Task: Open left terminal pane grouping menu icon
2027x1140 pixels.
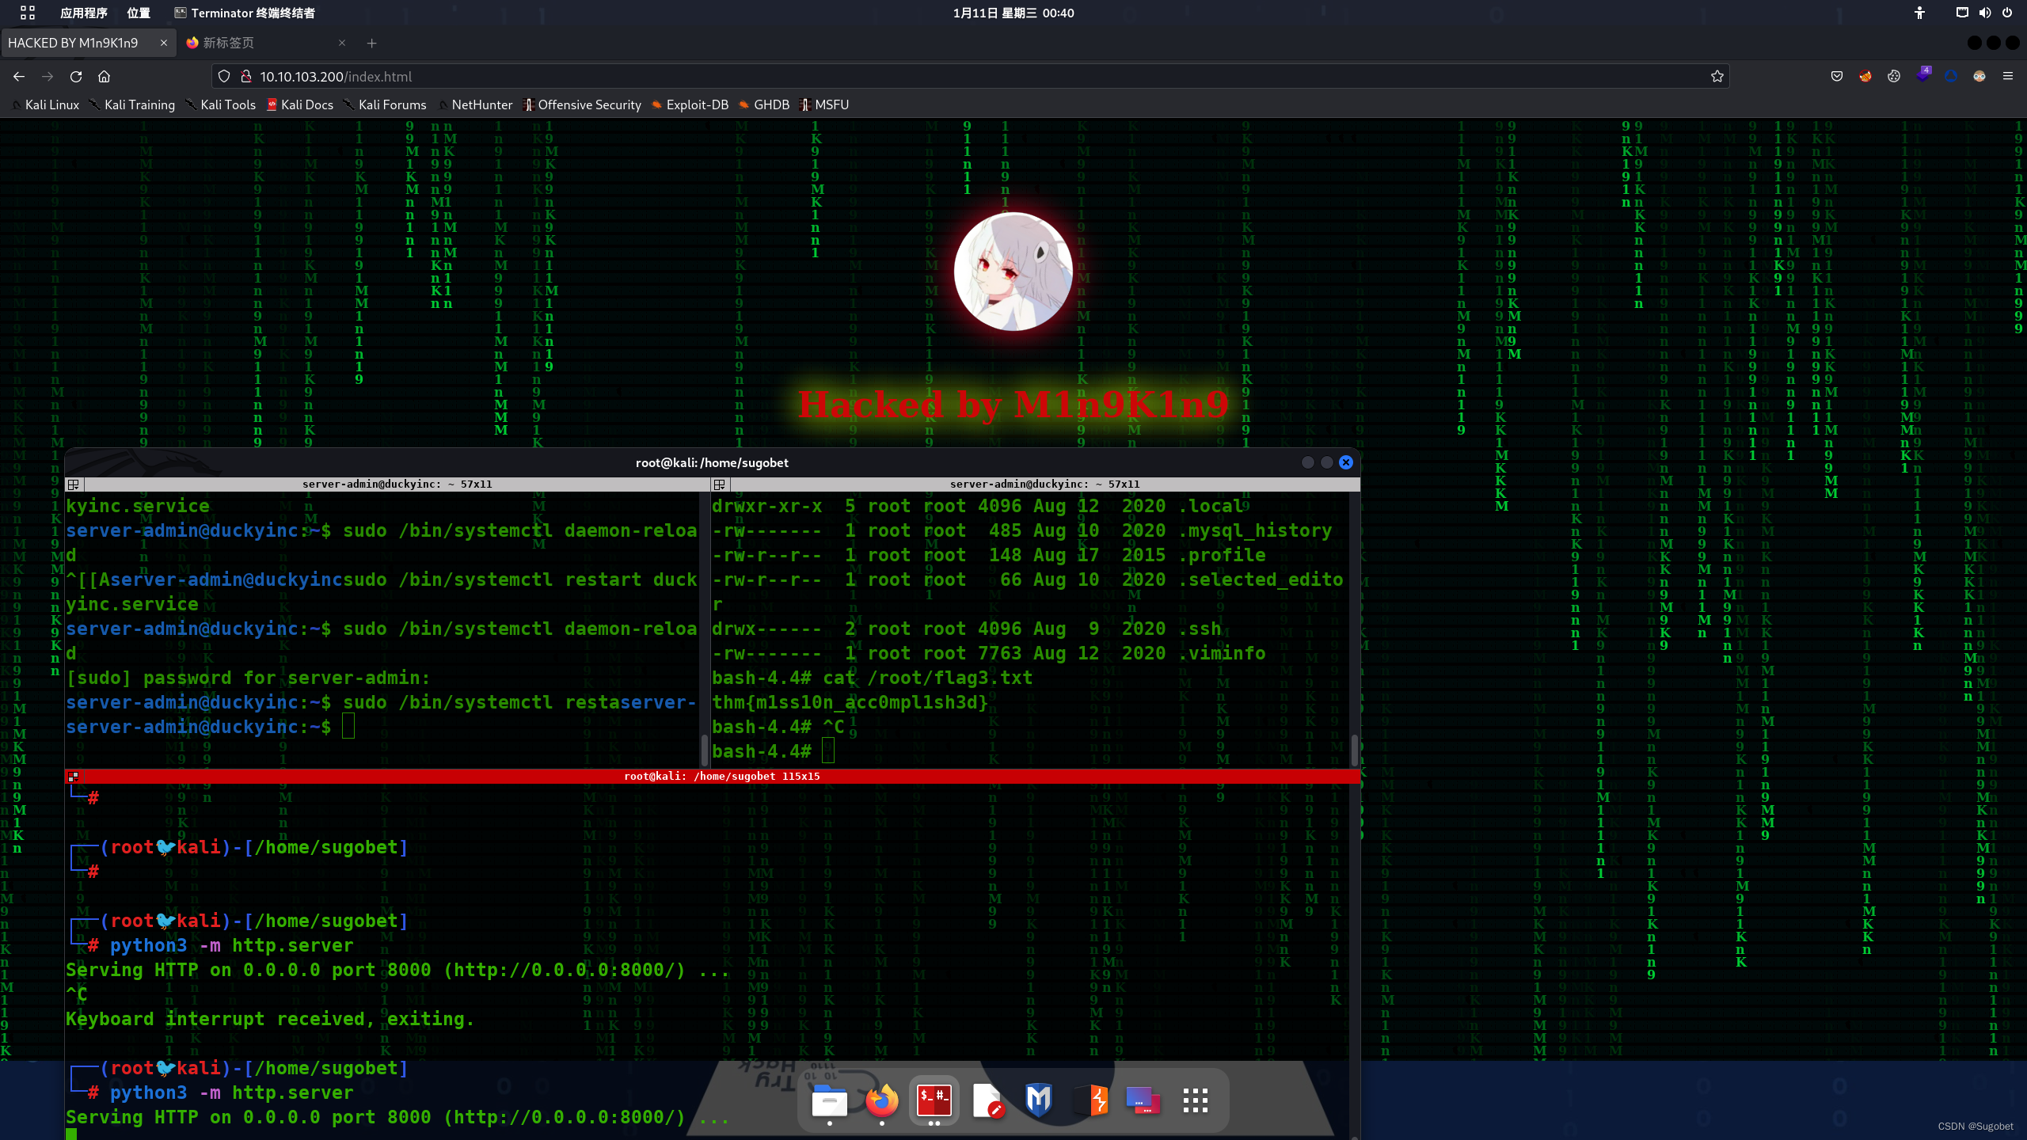Action: 74,484
